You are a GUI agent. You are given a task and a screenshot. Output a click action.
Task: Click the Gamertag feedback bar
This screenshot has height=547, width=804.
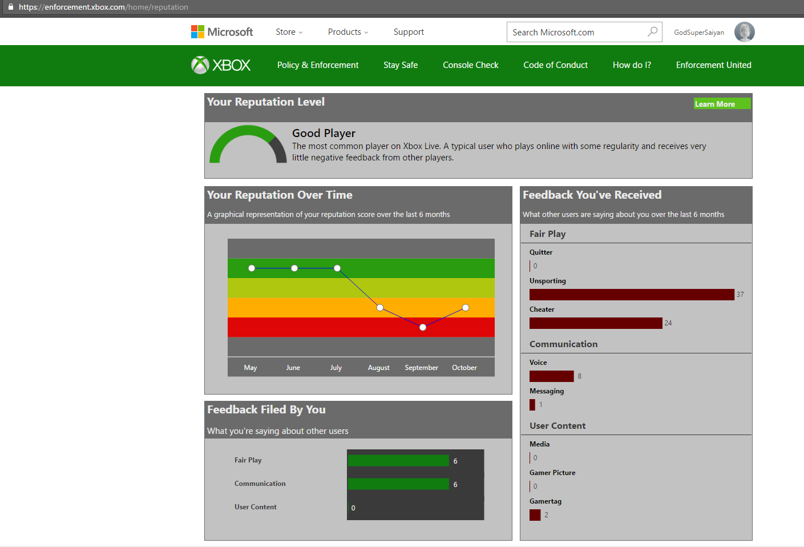[x=535, y=515]
